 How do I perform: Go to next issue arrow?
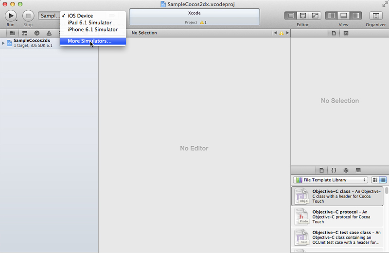pos(287,33)
